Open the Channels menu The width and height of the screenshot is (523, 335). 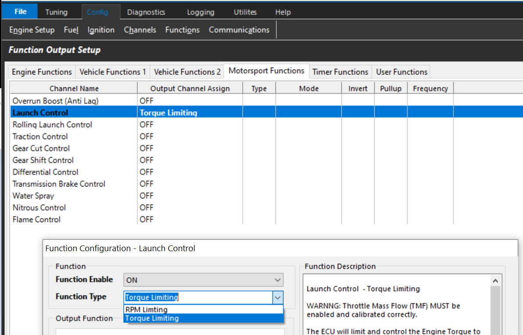pyautogui.click(x=140, y=30)
